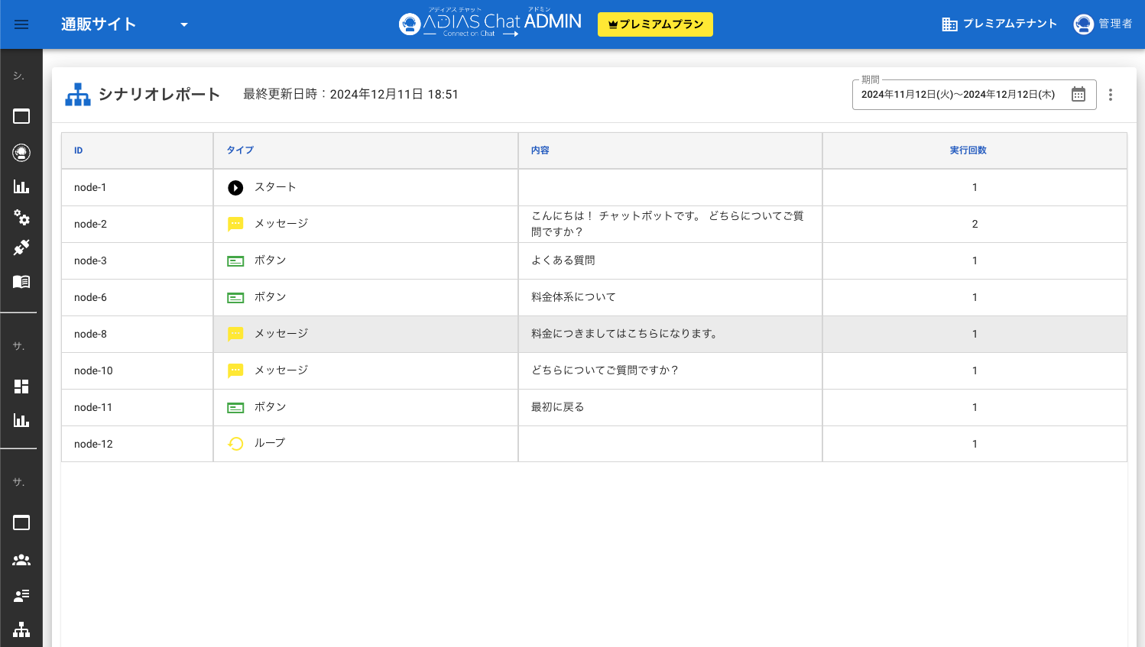Open the hamburger navigation menu
1145x647 pixels.
pos(21,24)
